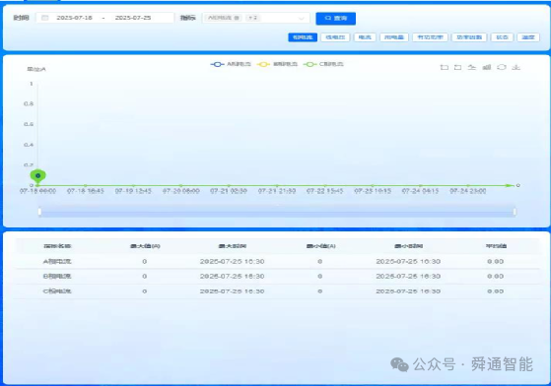Select the 状态 tab
The image size is (551, 386).
pyautogui.click(x=502, y=37)
